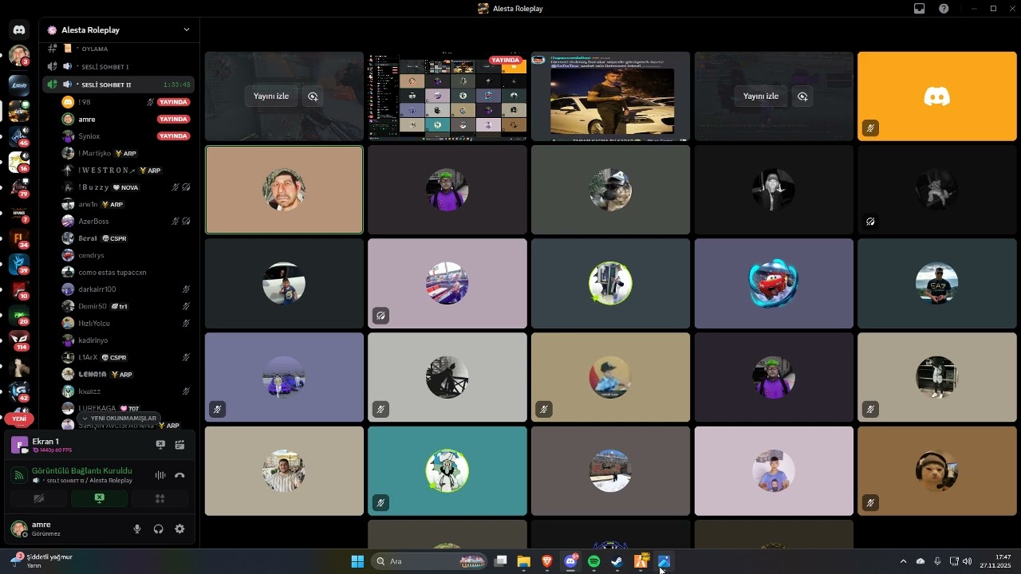This screenshot has width=1021, height=574.
Task: Select the highlighted tan participant tile
Action: pos(284,190)
